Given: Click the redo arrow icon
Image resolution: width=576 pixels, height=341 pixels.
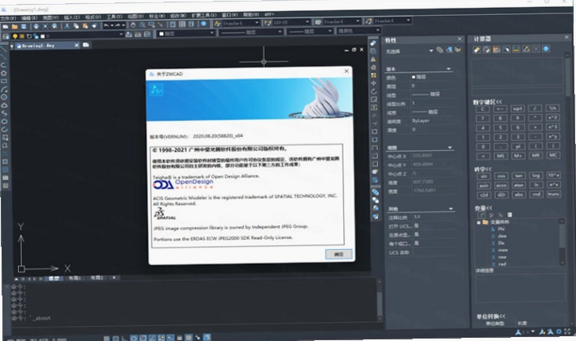Looking at the screenshot, I should click(118, 25).
